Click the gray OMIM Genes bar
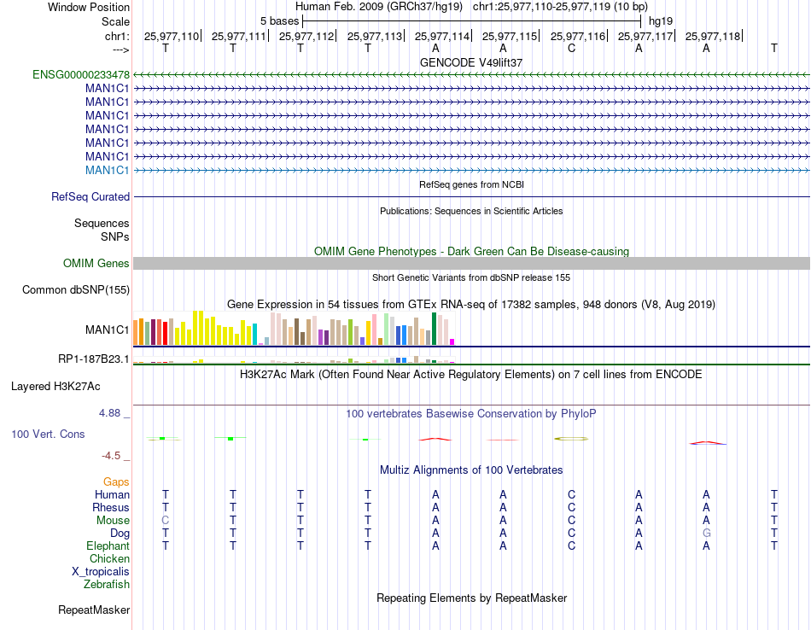The width and height of the screenshot is (811, 630). pyautogui.click(x=471, y=263)
